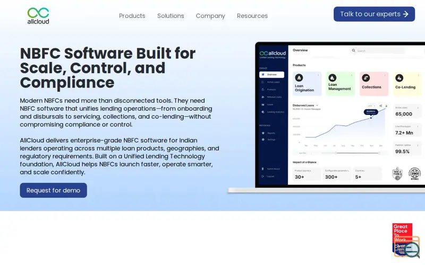Open the Loan Management product card
425x265 pixels.
pos(341,84)
